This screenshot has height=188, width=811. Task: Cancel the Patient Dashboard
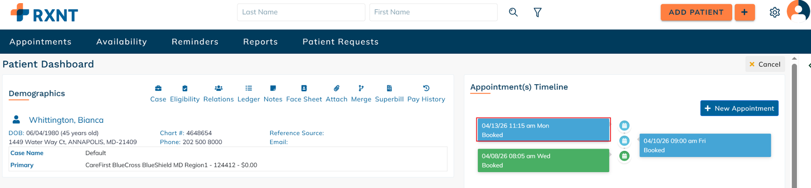765,64
